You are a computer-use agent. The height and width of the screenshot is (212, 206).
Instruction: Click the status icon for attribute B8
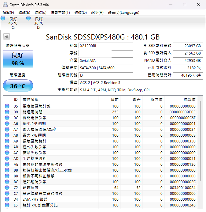(7, 170)
